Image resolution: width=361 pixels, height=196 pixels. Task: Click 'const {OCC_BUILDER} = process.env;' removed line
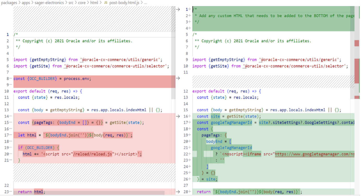[52, 79]
